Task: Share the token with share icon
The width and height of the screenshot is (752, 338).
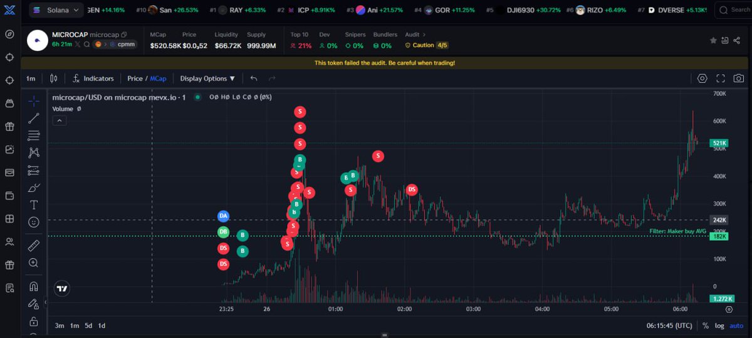Action: pyautogui.click(x=738, y=40)
